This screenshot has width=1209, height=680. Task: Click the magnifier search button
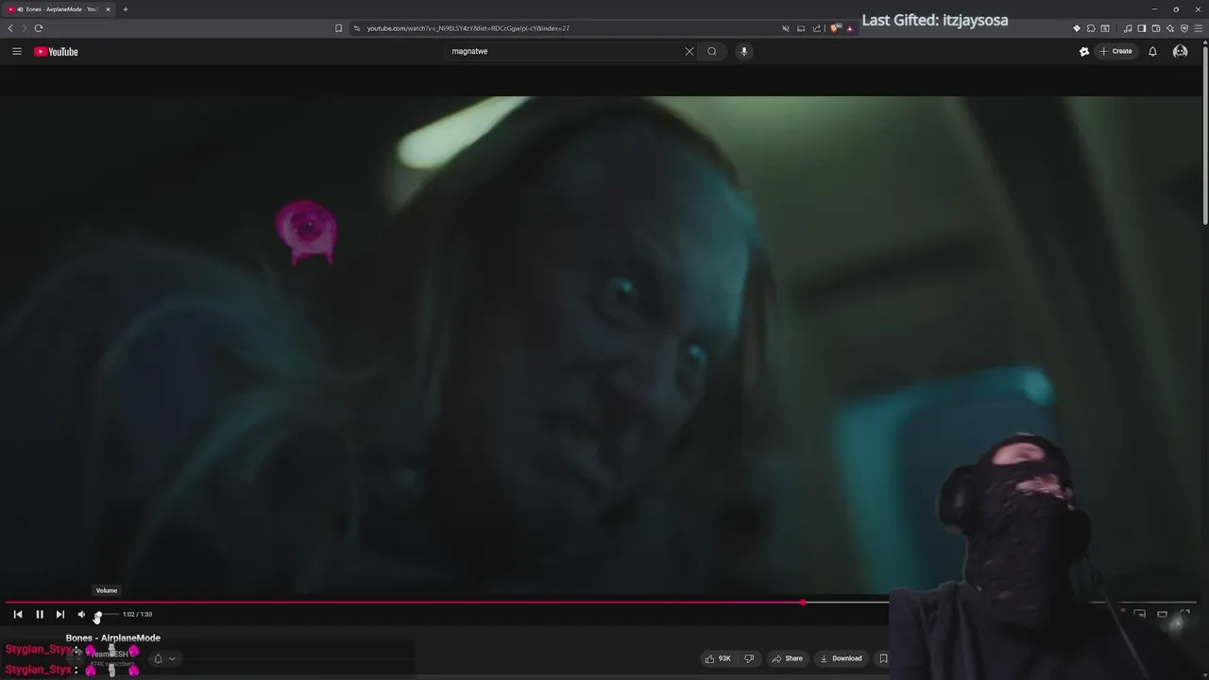[x=712, y=51]
